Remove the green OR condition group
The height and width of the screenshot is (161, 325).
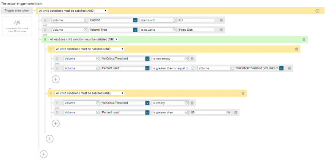304,40
